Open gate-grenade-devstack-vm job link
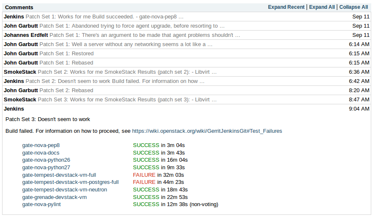This screenshot has width=375, height=222. tap(54, 197)
